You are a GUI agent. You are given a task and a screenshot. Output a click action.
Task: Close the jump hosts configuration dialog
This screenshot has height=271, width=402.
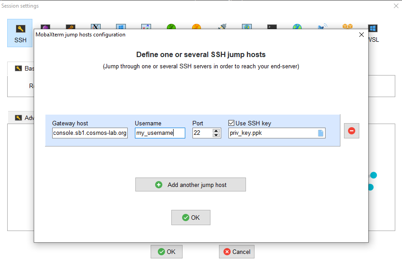click(362, 35)
